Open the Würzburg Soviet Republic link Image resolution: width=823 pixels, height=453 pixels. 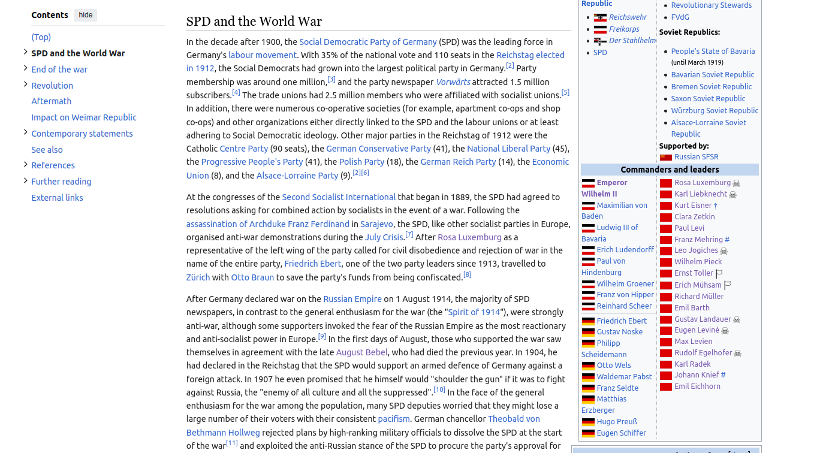coord(715,111)
